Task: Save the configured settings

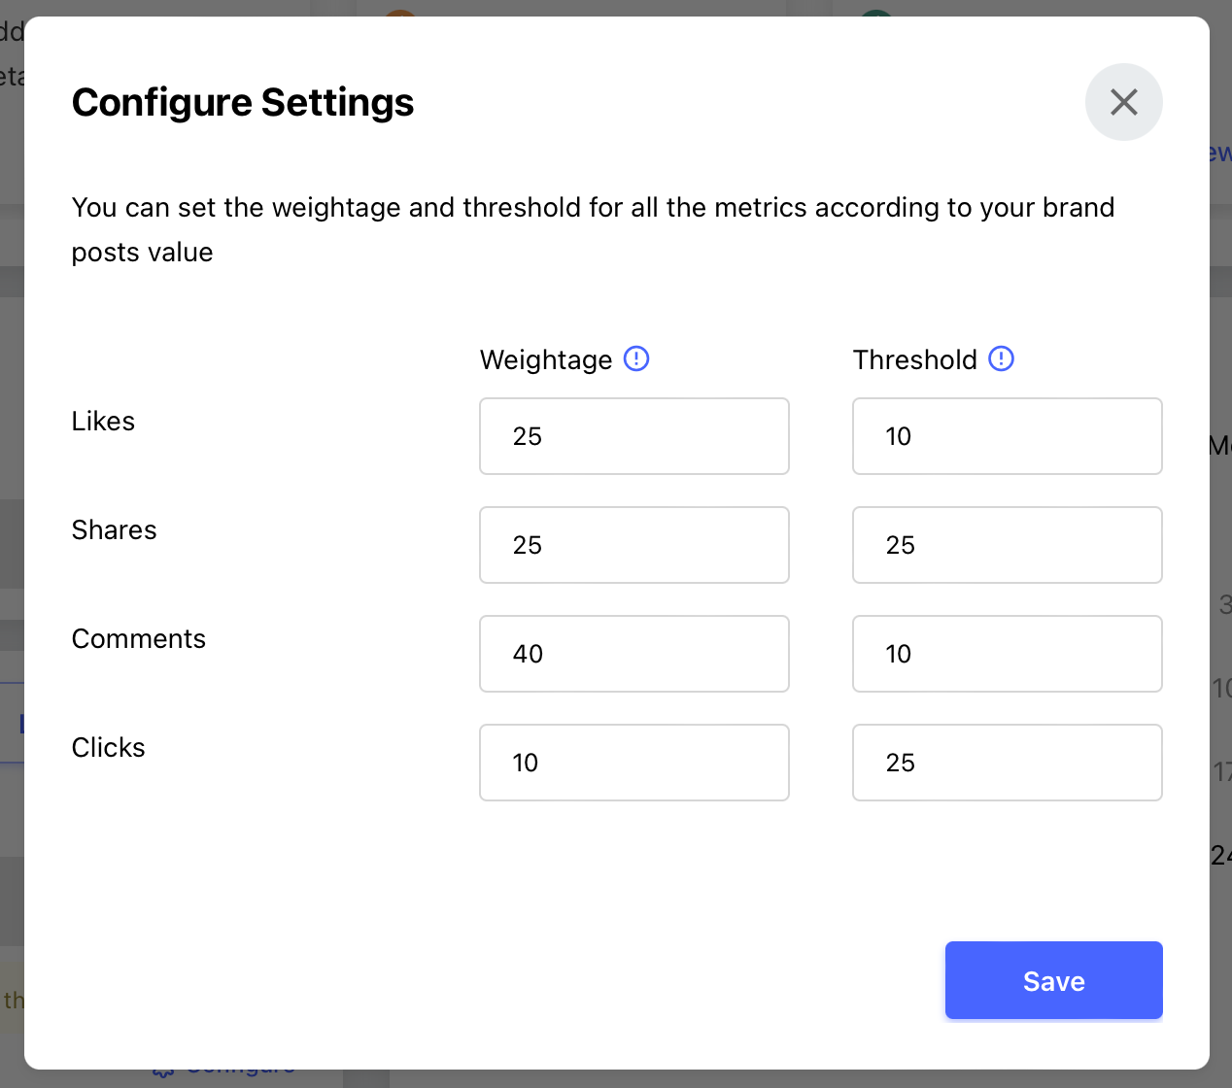Action: 1054,980
